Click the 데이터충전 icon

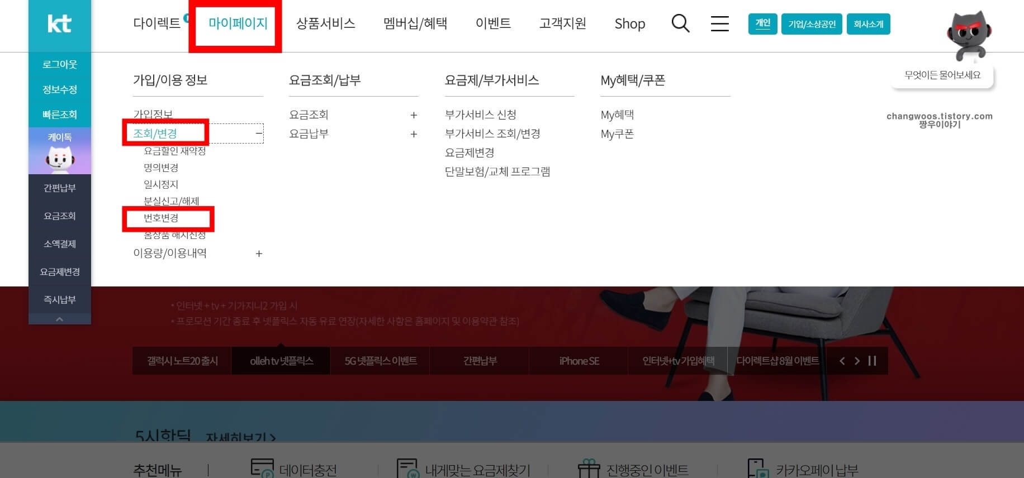(x=262, y=468)
